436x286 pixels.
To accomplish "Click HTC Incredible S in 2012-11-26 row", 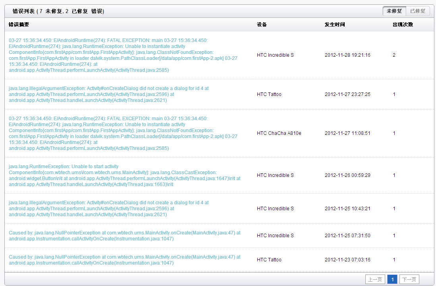I will [x=275, y=175].
